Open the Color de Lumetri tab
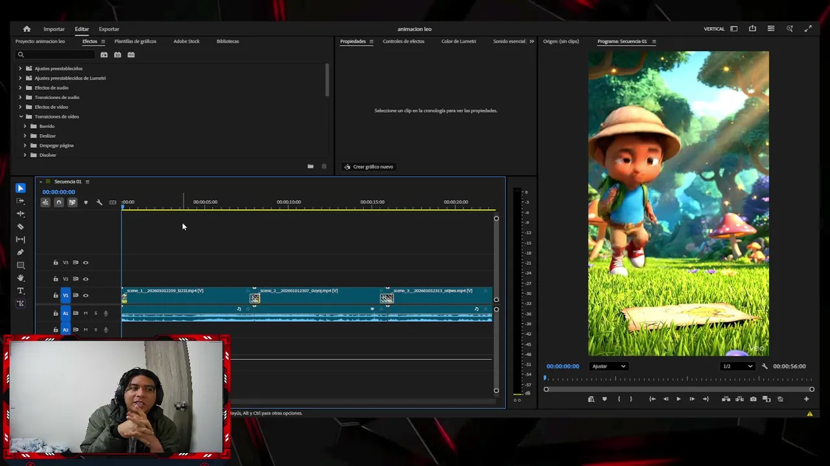830x466 pixels. (x=458, y=41)
